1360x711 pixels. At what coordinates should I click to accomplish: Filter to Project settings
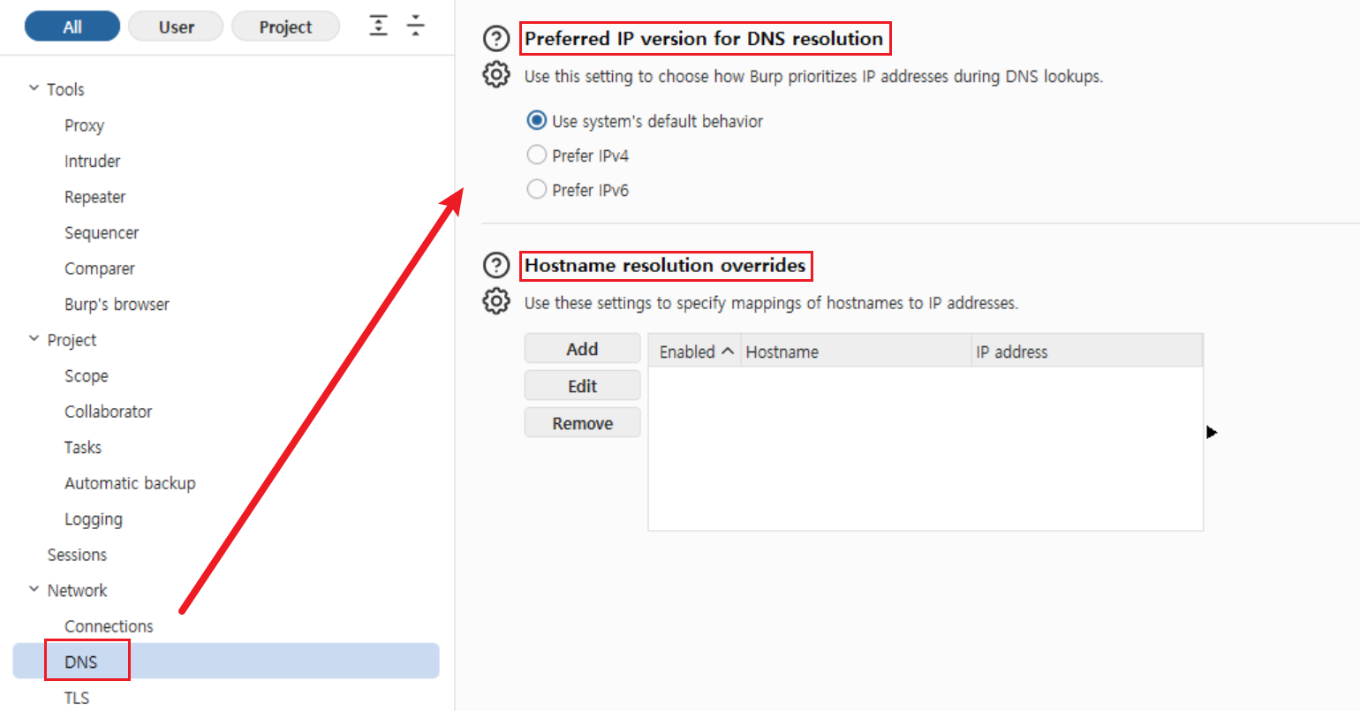pos(285,26)
